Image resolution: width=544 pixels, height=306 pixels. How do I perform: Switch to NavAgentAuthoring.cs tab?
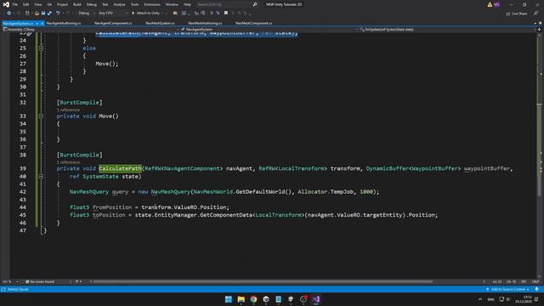(64, 23)
